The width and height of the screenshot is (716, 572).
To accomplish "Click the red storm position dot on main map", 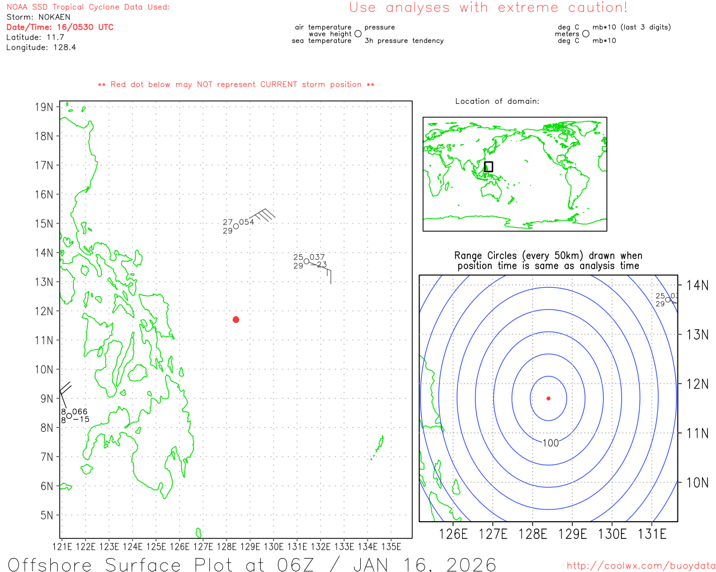I will (x=236, y=320).
